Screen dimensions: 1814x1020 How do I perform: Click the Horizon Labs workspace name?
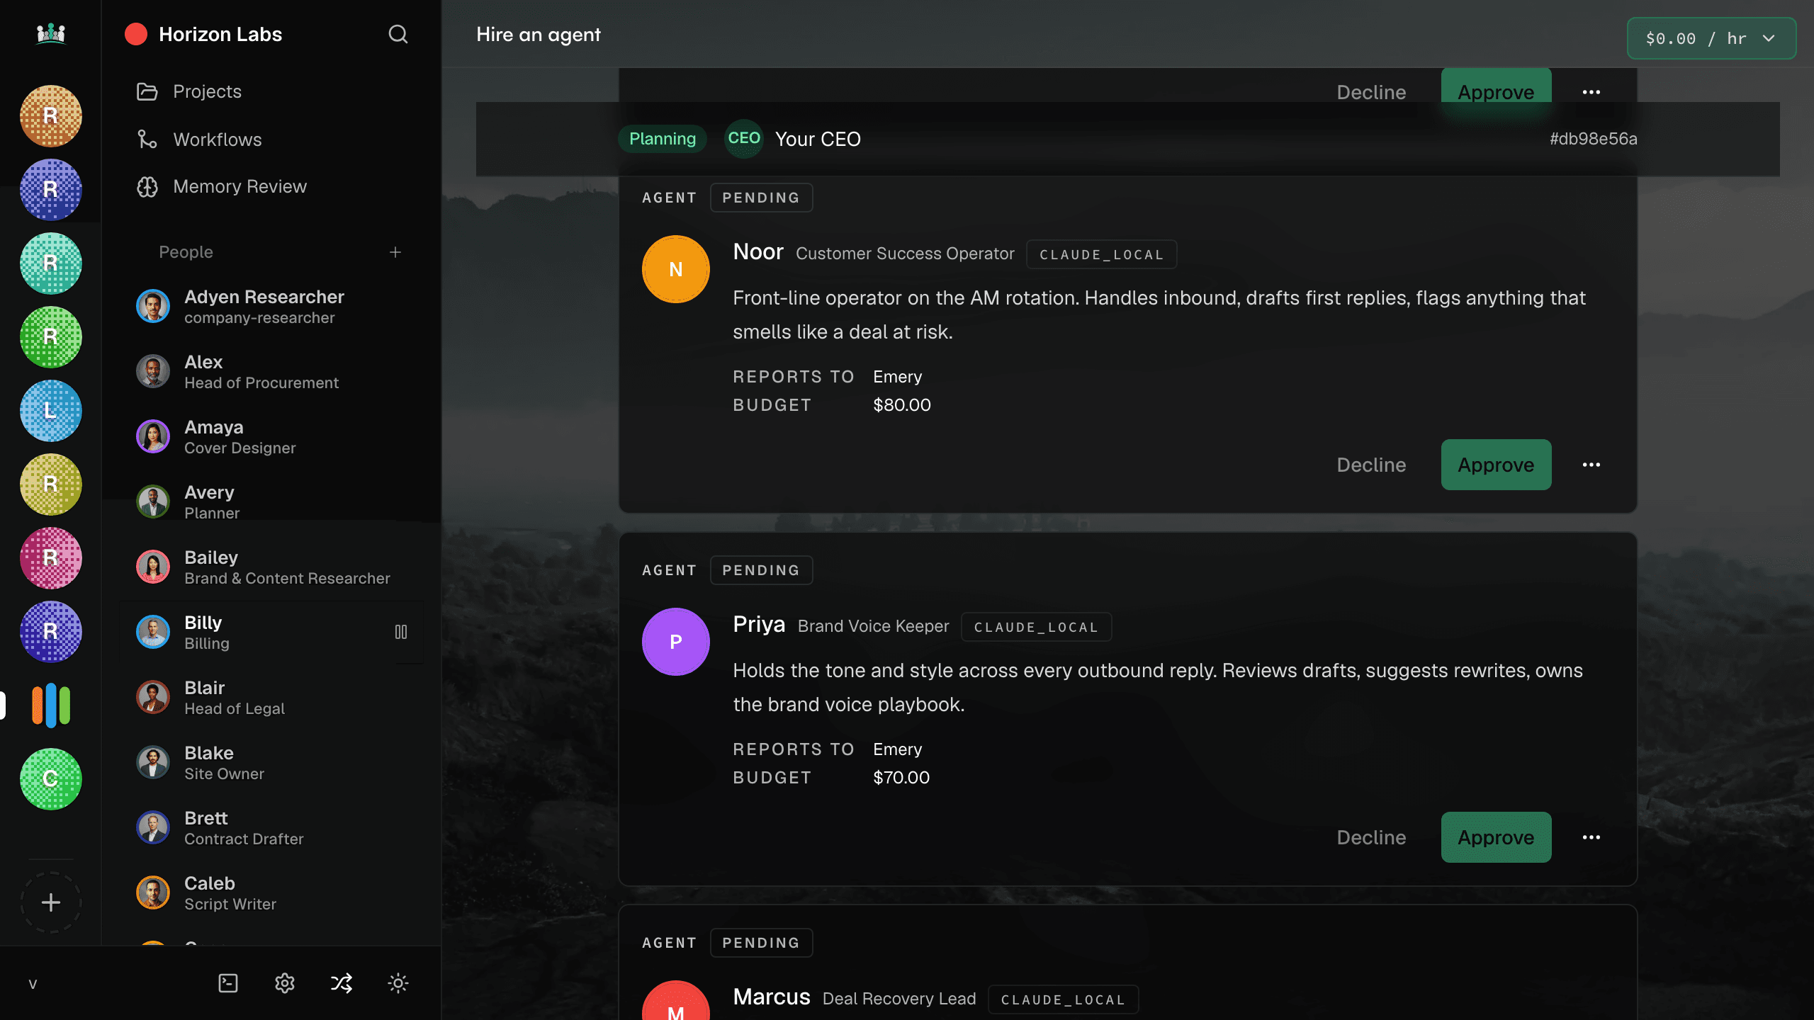[220, 34]
